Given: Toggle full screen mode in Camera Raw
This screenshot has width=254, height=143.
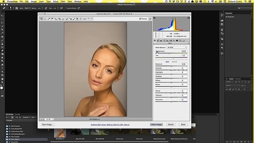Looking at the screenshot, I should 150,19.
